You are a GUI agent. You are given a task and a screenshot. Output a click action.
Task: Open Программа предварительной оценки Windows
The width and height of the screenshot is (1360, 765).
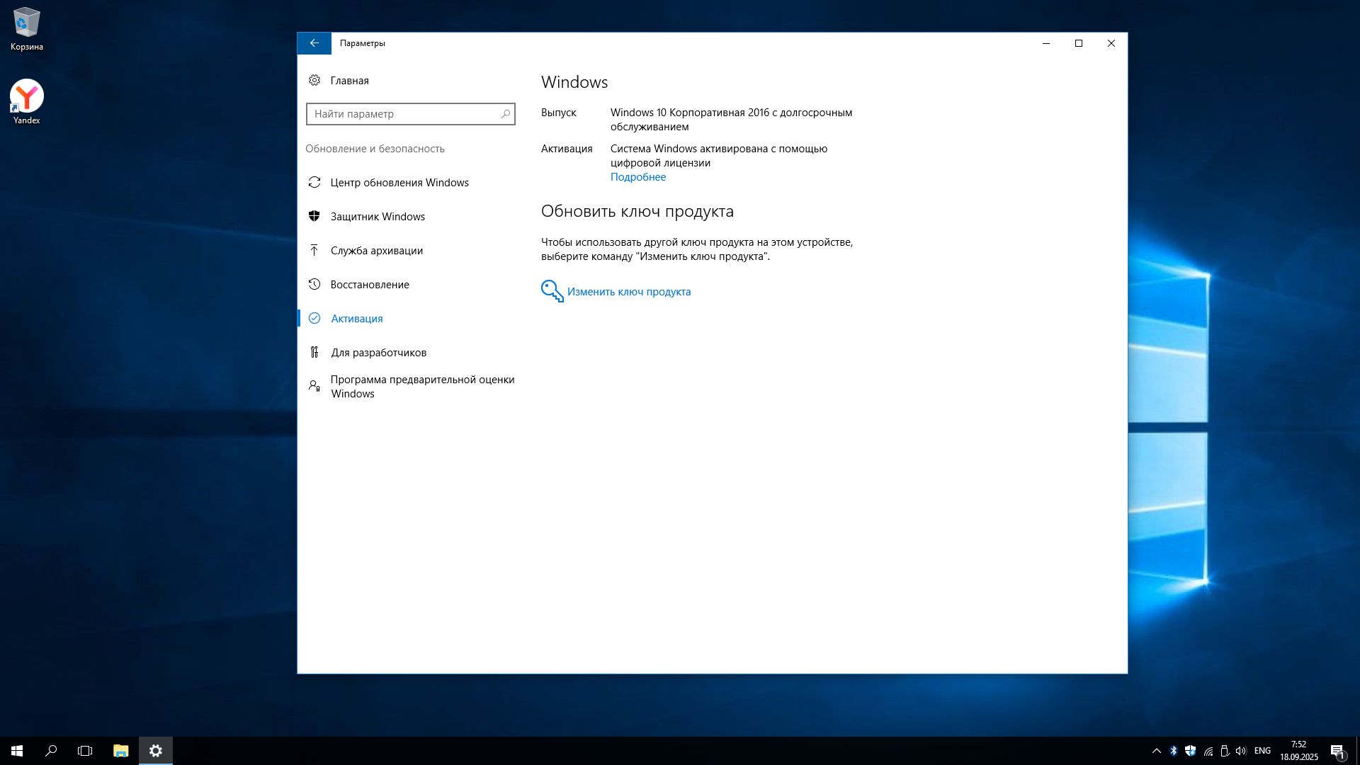(x=421, y=387)
